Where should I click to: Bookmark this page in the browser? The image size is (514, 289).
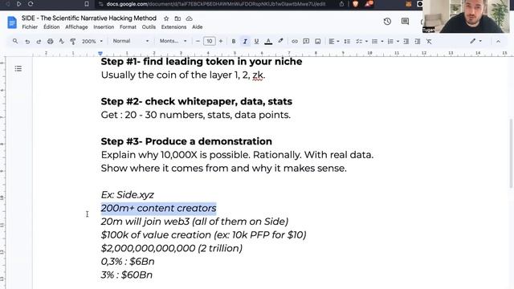(87, 4)
